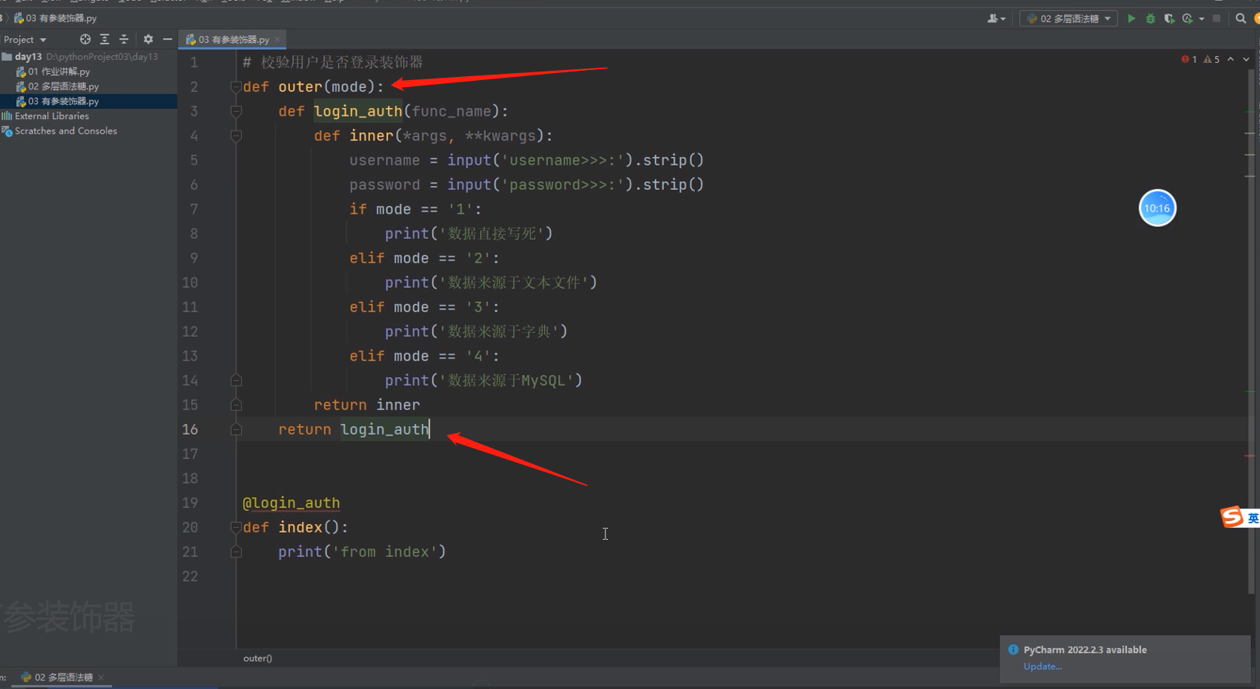Run the 02 多层语法糖 configuration

(1131, 19)
